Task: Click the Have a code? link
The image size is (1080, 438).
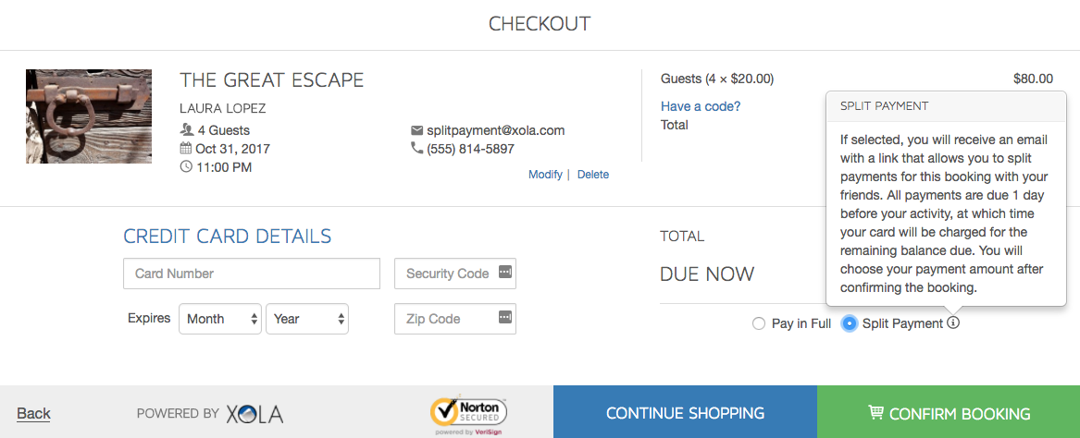Action: point(701,106)
